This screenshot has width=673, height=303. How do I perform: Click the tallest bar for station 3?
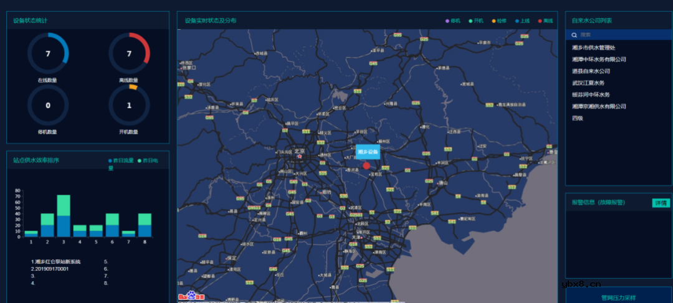tap(64, 215)
